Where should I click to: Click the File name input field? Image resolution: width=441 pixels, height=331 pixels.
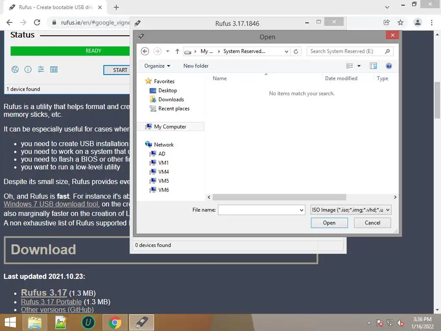[258, 210]
